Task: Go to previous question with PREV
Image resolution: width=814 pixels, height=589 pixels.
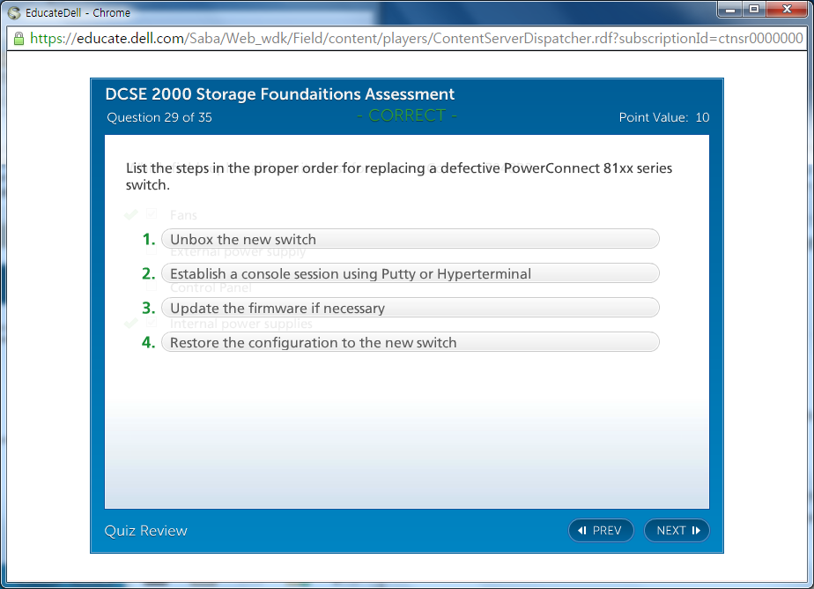Action: pyautogui.click(x=601, y=530)
